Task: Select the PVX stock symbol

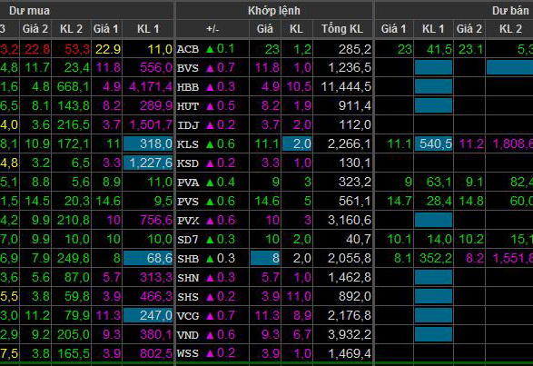Action: click(188, 221)
